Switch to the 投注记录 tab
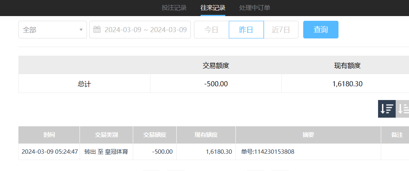The width and height of the screenshot is (409, 171). coord(174,8)
